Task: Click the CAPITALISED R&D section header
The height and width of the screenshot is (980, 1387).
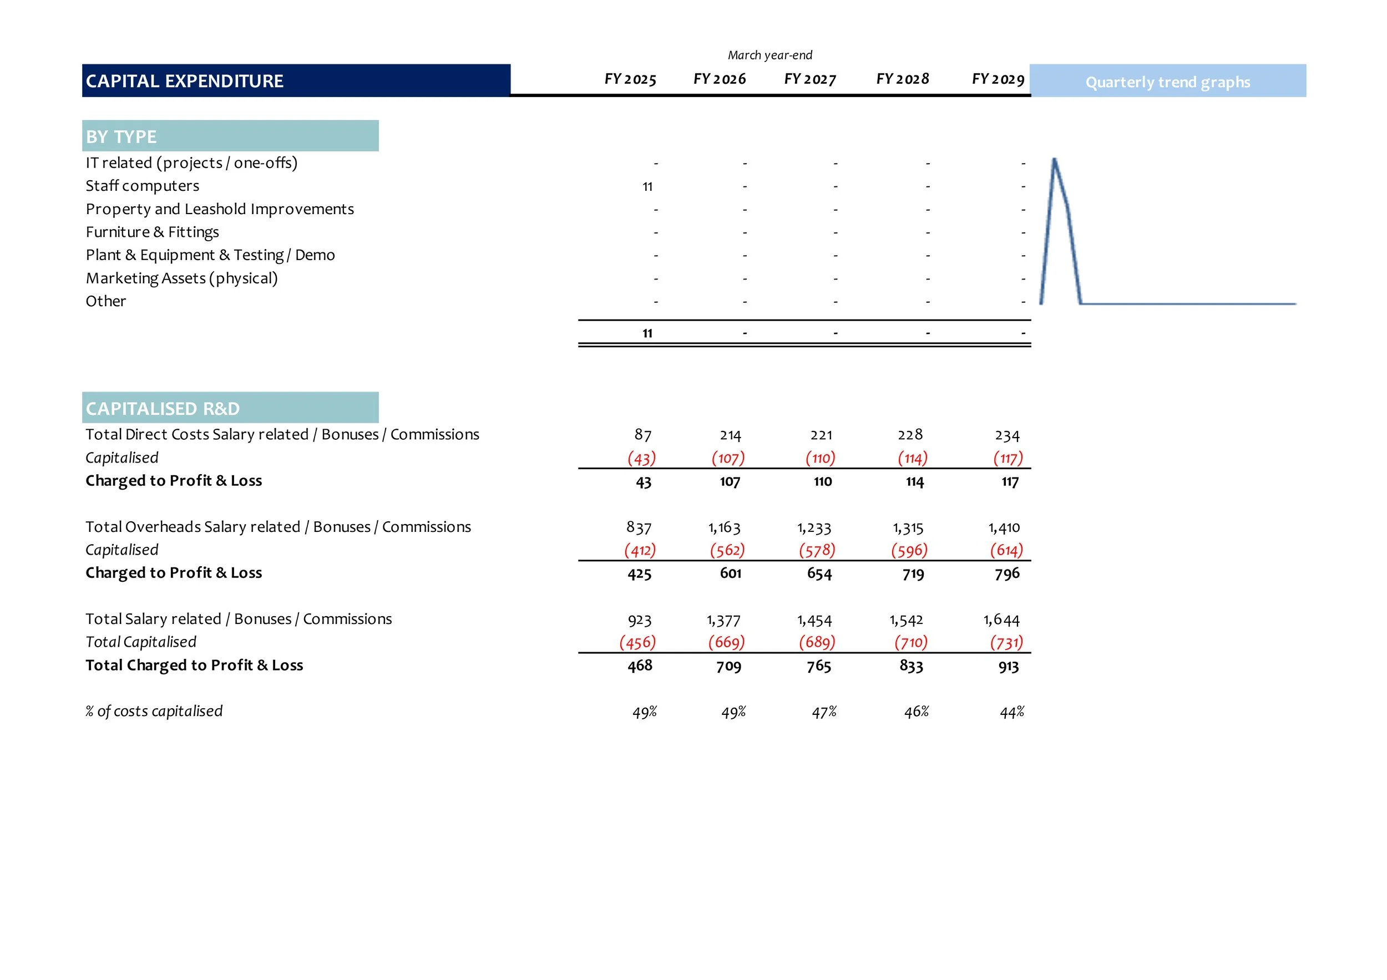Action: pos(230,408)
